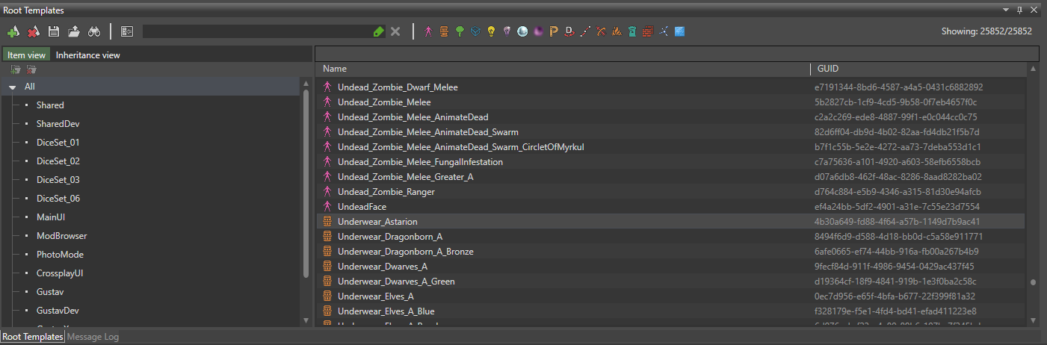Screen dimensions: 1047x345
Task: Toggle the green tree scenery filter icon
Action: click(x=460, y=31)
